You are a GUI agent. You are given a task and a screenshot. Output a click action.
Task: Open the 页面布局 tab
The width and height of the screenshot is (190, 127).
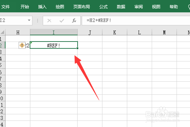[81, 7]
